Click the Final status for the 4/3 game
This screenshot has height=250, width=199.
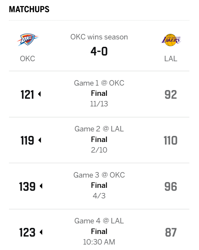pos(99,185)
